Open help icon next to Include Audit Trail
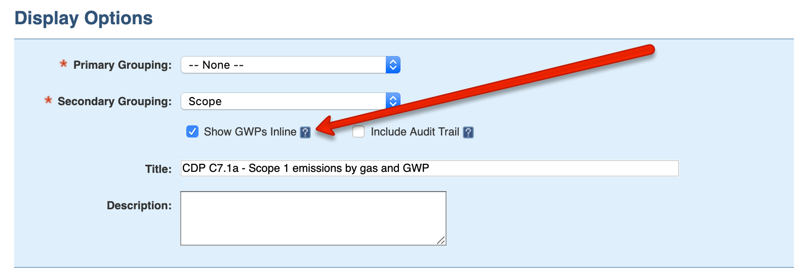The height and width of the screenshot is (276, 807). (468, 132)
